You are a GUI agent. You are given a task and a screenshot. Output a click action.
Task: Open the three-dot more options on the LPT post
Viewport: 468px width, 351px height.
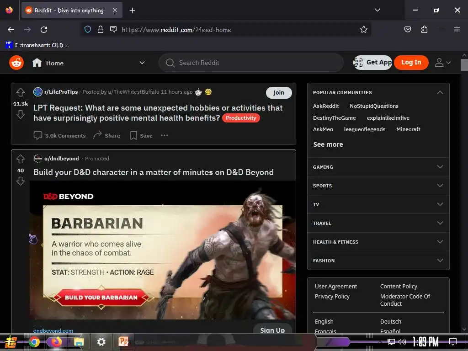(x=165, y=135)
